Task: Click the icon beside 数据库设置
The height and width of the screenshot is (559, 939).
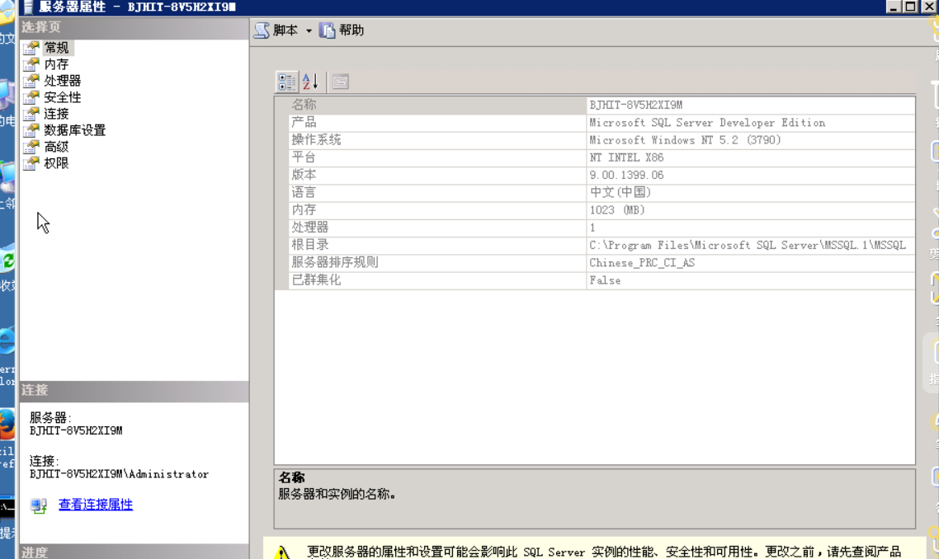Action: pyautogui.click(x=31, y=130)
